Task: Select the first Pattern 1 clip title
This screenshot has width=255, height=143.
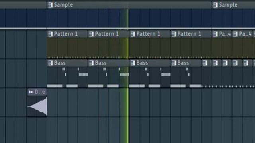Action: coord(66,34)
